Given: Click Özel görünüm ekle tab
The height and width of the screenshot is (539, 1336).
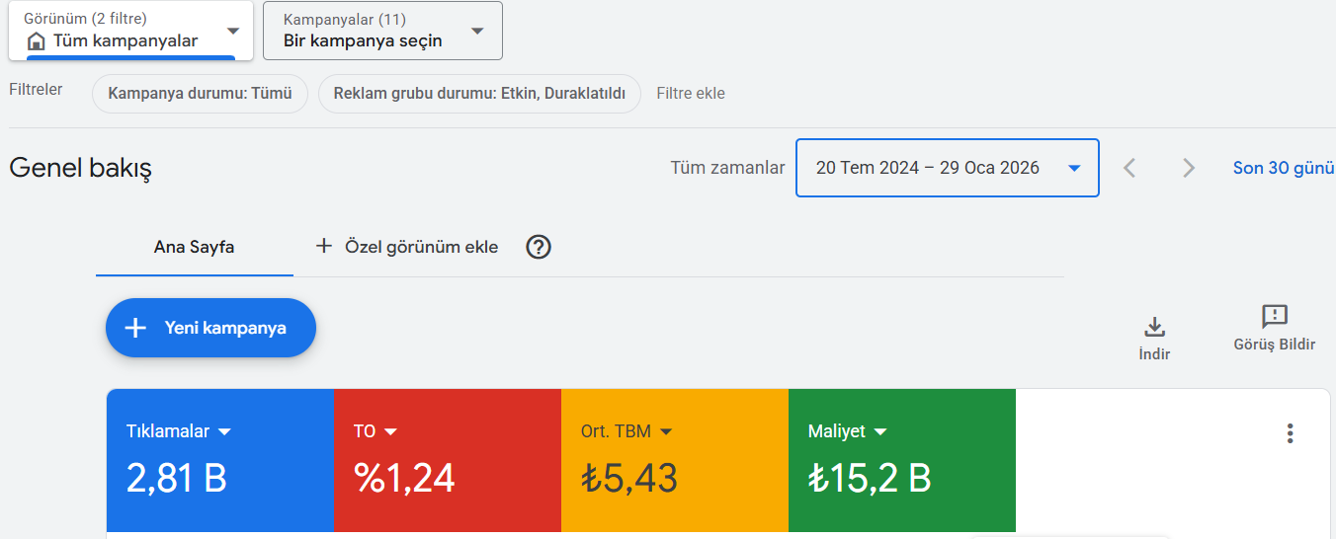Looking at the screenshot, I should click(x=407, y=247).
